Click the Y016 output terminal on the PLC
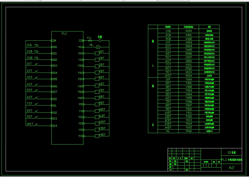This screenshot has width=249, height=178. 81,47
